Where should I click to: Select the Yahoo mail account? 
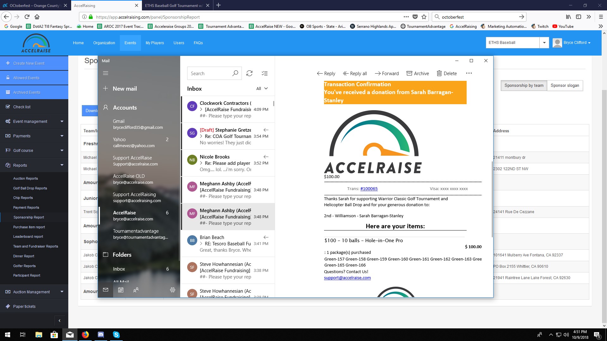(139, 142)
